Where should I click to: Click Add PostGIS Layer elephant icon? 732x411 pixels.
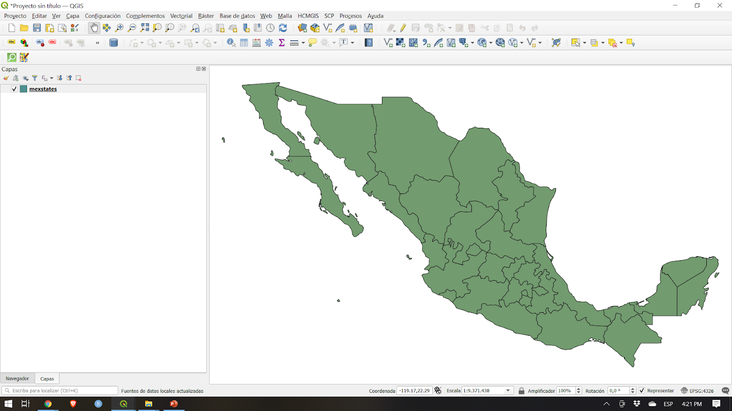tap(463, 43)
